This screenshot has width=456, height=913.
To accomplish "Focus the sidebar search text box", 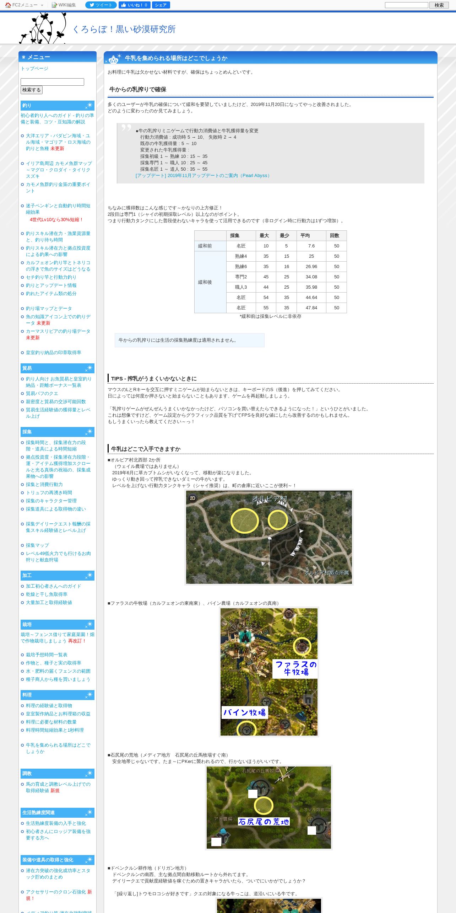I will point(52,82).
